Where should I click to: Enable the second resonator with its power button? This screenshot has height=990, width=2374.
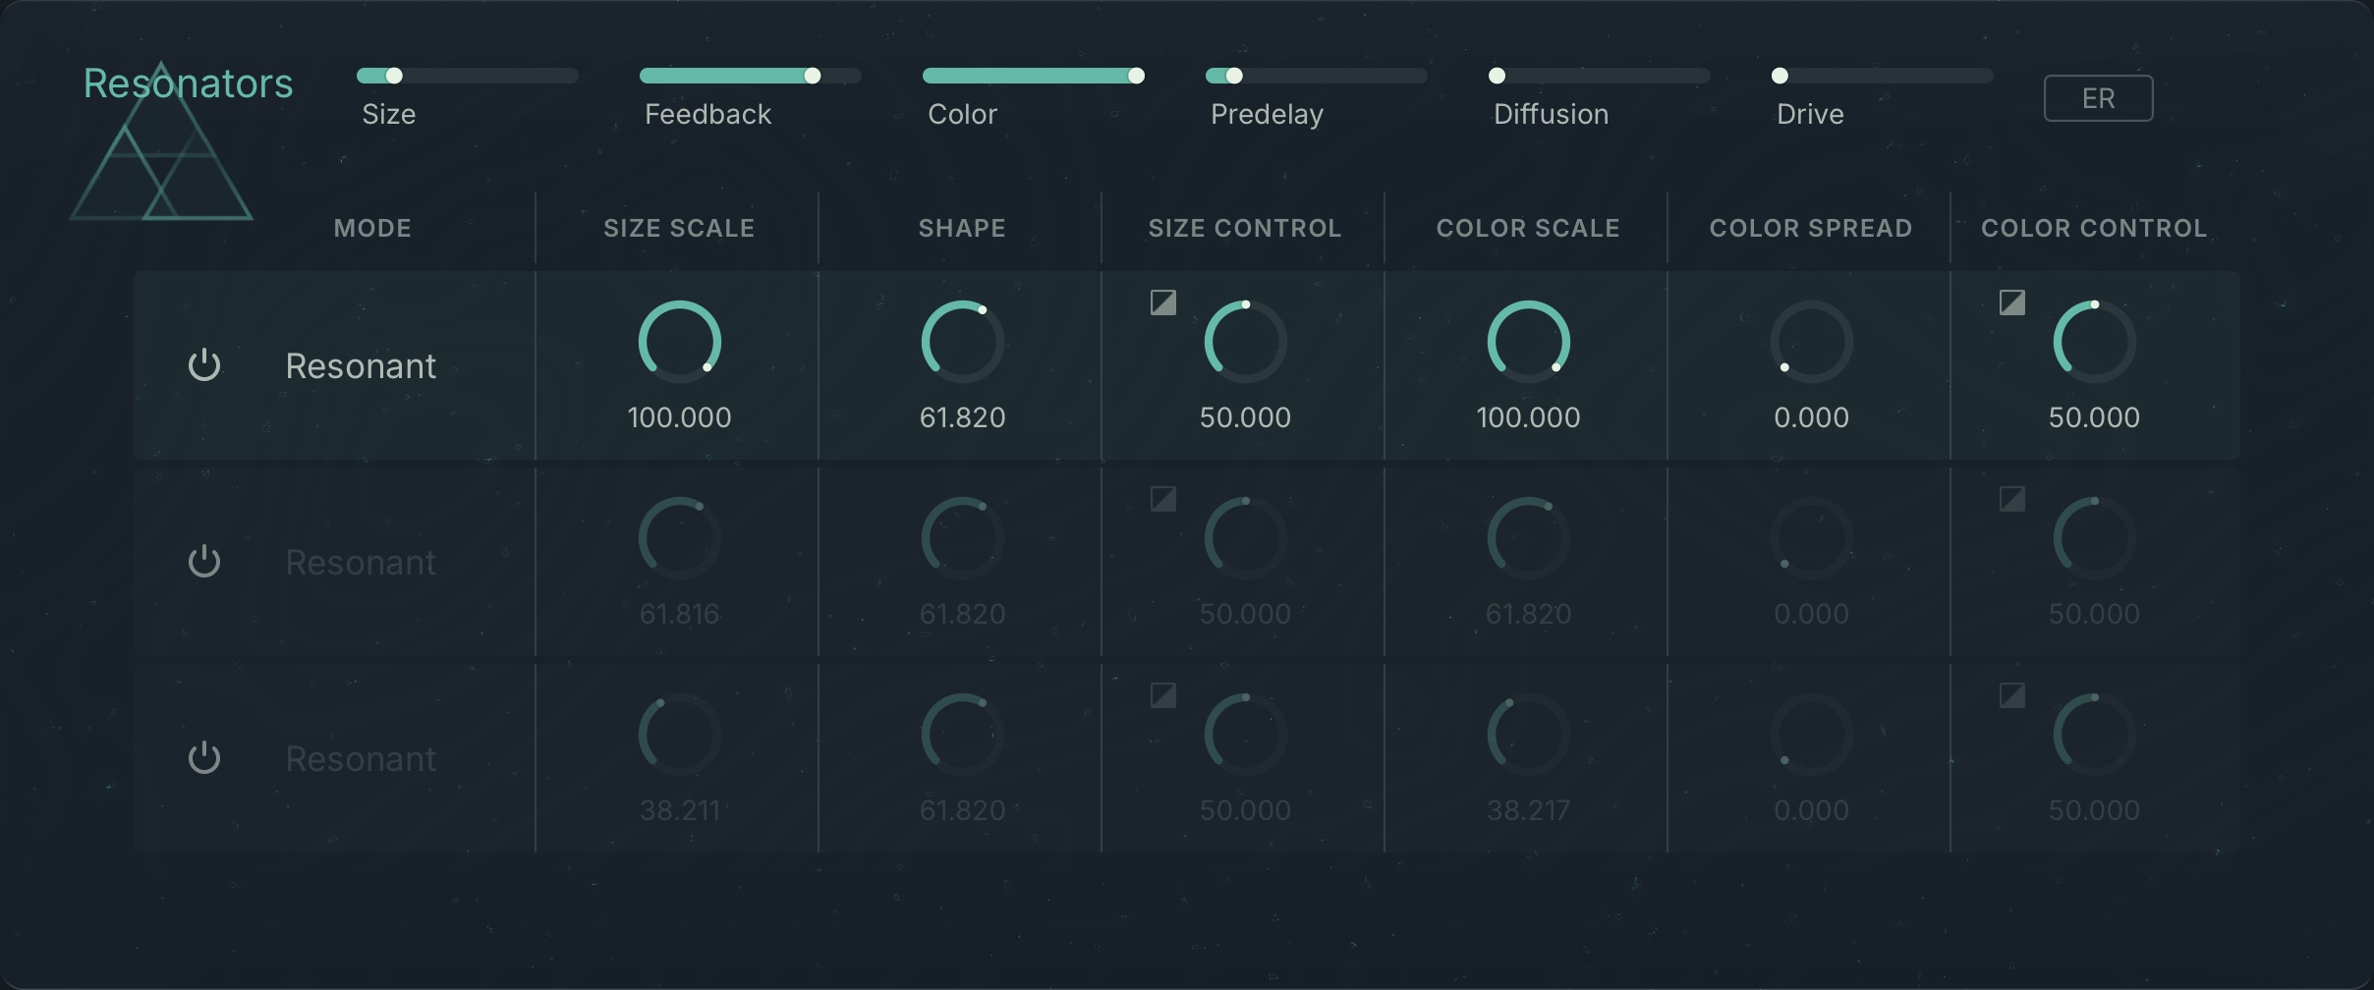203,561
